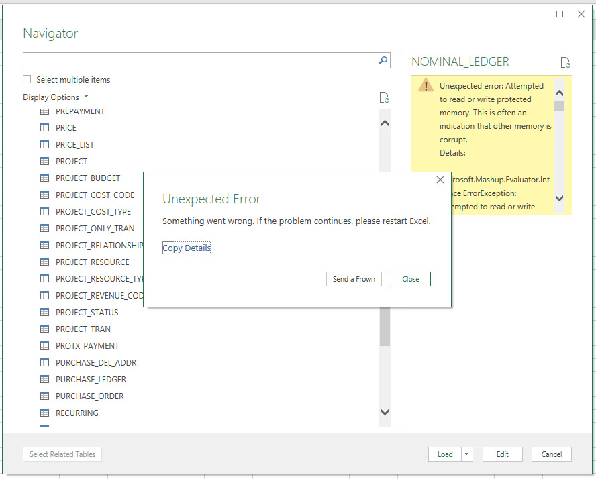Maximize the Navigator window

coord(560,14)
